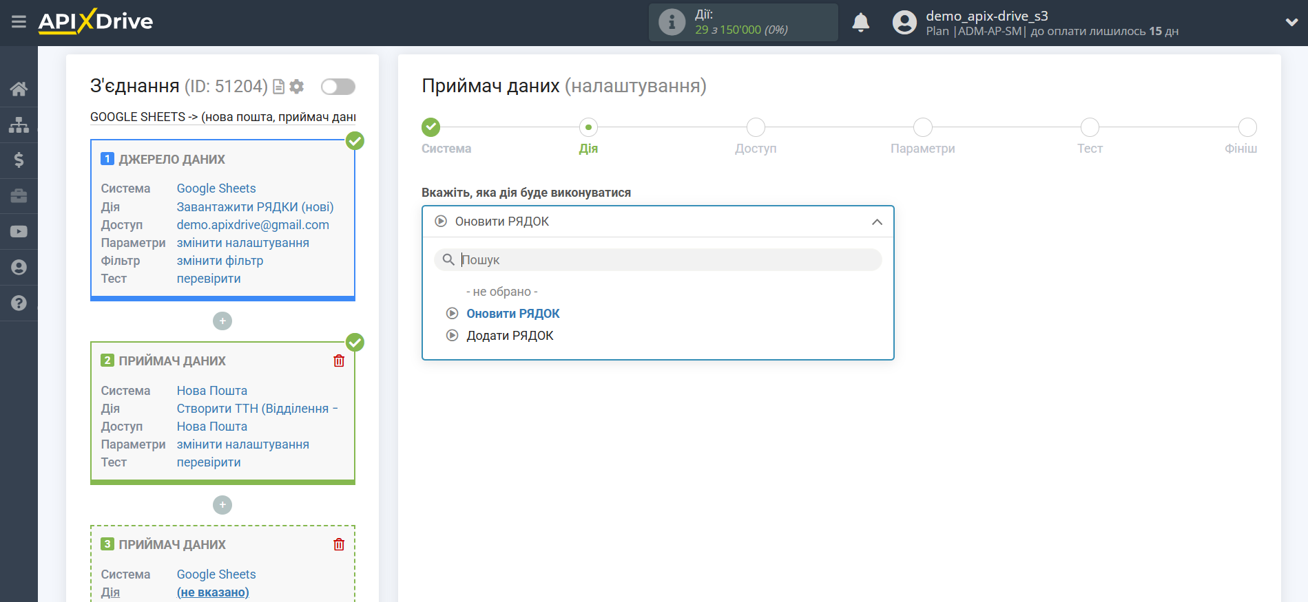Toggle the connection on/off switch
Screen dimensions: 1308x602
pyautogui.click(x=338, y=87)
